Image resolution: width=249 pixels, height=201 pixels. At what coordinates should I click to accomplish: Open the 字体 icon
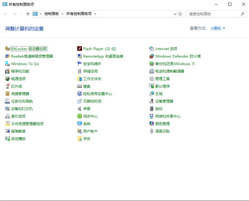pyautogui.click(x=79, y=138)
